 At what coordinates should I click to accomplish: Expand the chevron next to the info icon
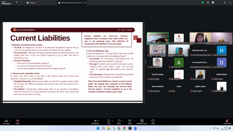(x=21, y=3)
